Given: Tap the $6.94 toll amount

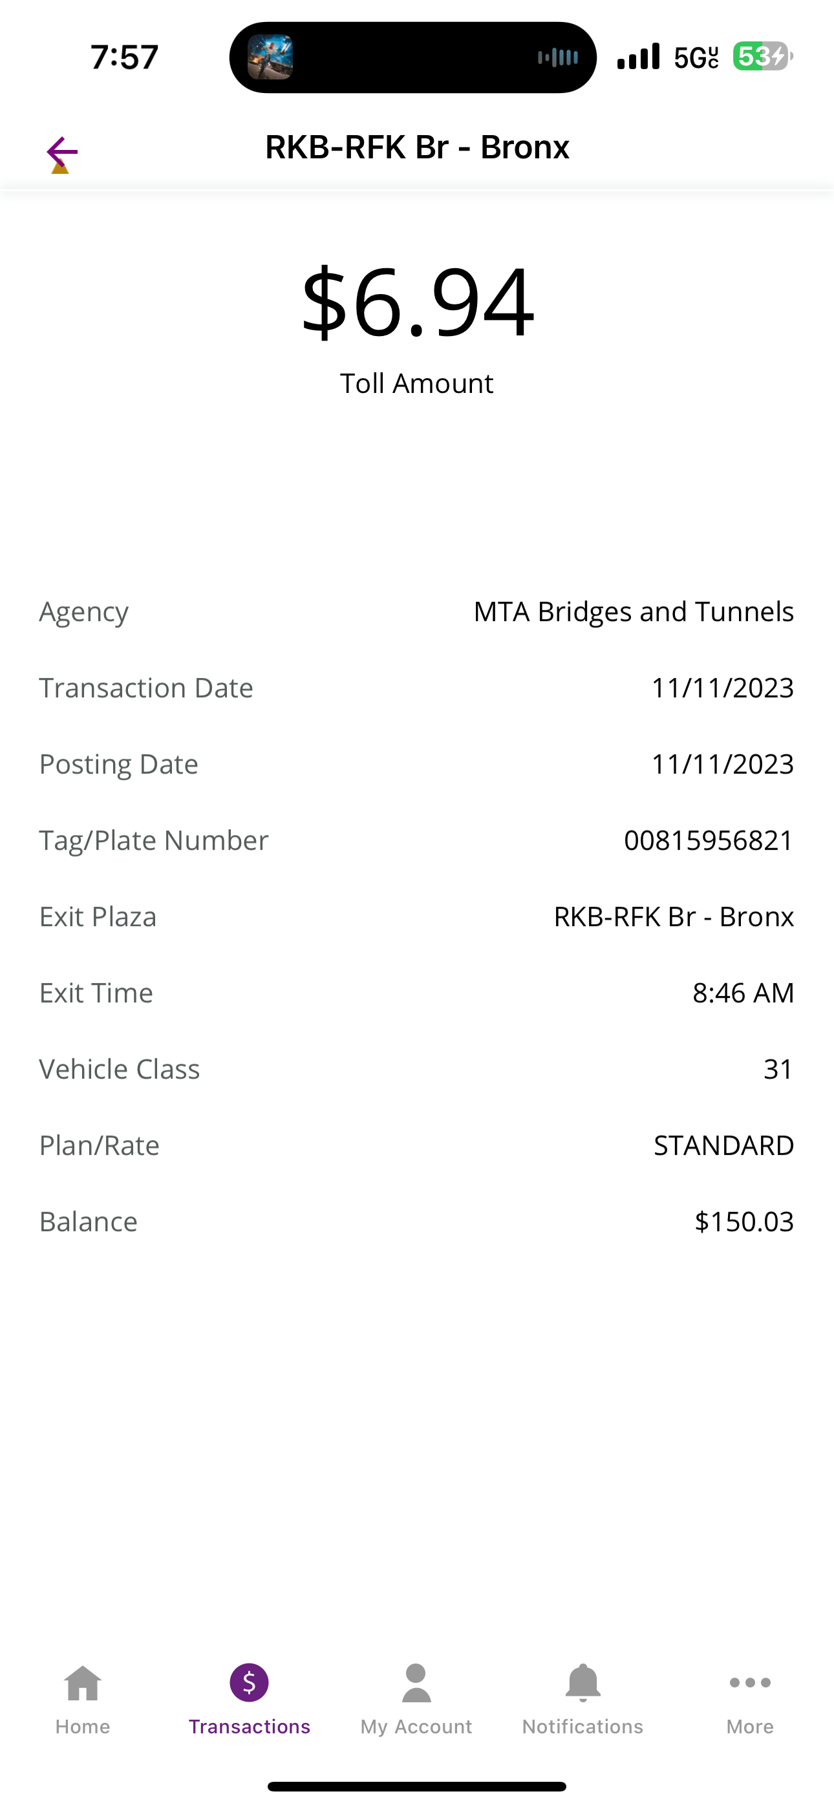Looking at the screenshot, I should coord(417,302).
